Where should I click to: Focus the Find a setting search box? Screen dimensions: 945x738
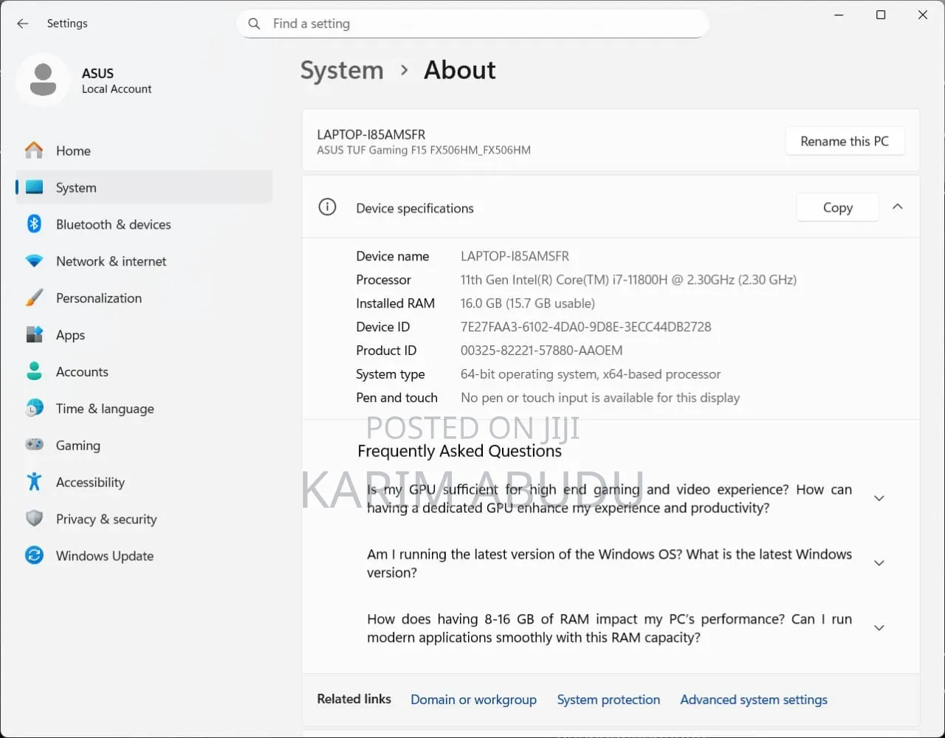[472, 24]
